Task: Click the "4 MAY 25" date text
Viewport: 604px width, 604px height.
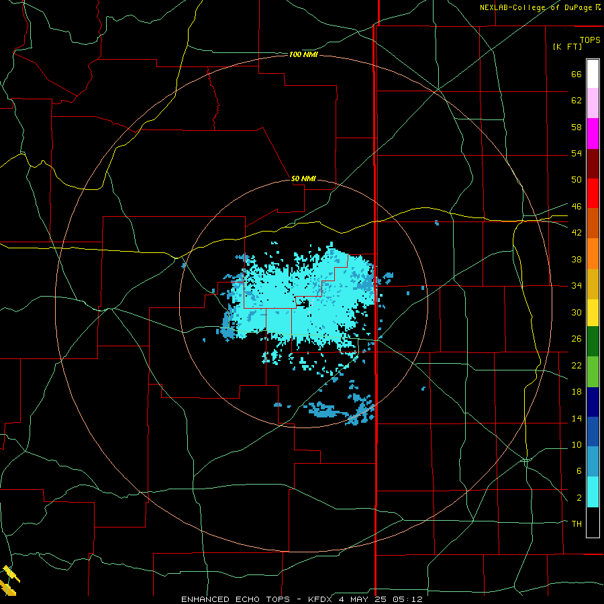Action: pyautogui.click(x=364, y=599)
